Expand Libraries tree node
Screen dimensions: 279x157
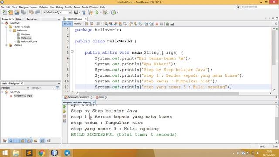[7, 45]
